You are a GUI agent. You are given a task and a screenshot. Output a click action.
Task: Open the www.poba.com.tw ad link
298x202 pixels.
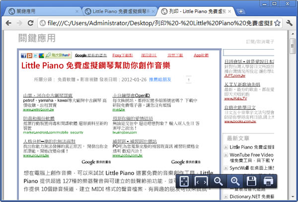click(128, 156)
